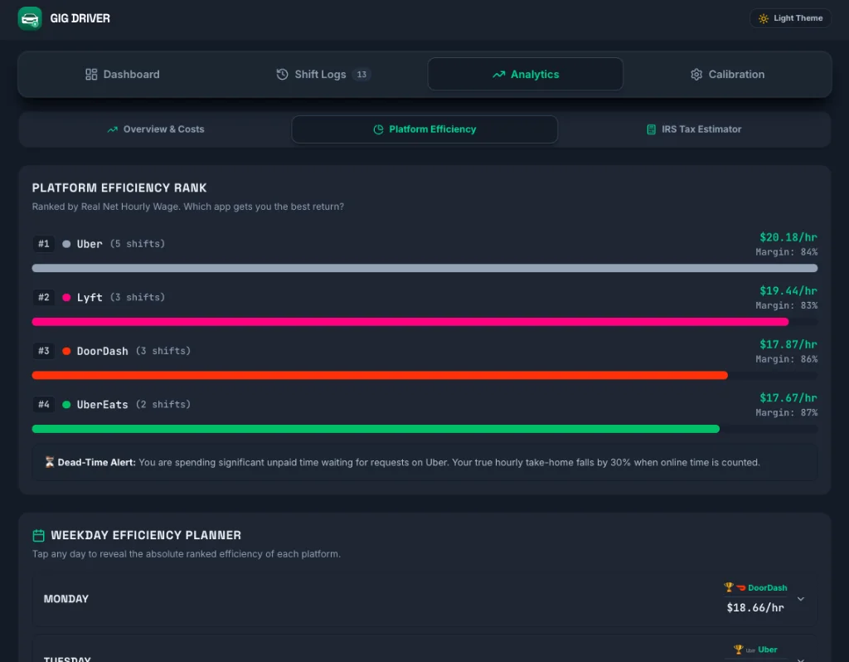
Task: Open the Overview & Costs sub-tab
Action: pyautogui.click(x=155, y=129)
